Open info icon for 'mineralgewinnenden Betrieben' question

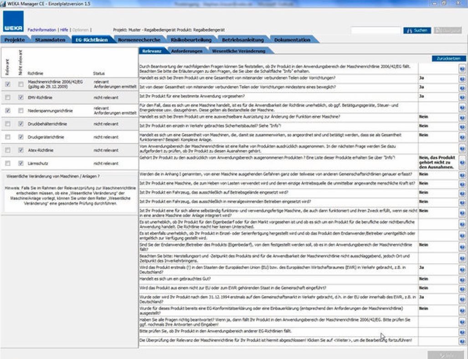463,203
